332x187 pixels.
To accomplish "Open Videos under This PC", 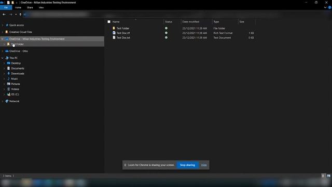I will pyautogui.click(x=15, y=89).
